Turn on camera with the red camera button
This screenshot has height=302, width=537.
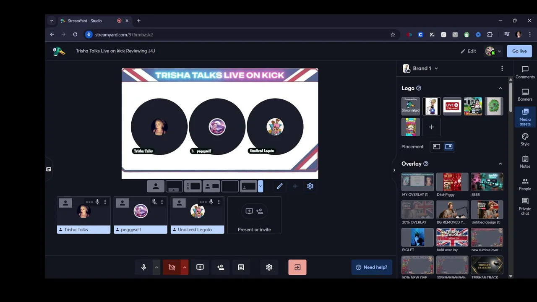pos(172,267)
